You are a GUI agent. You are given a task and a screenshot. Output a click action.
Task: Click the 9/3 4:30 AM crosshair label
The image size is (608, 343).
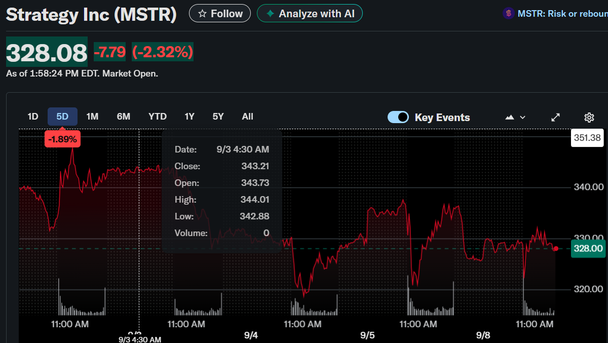[140, 339]
